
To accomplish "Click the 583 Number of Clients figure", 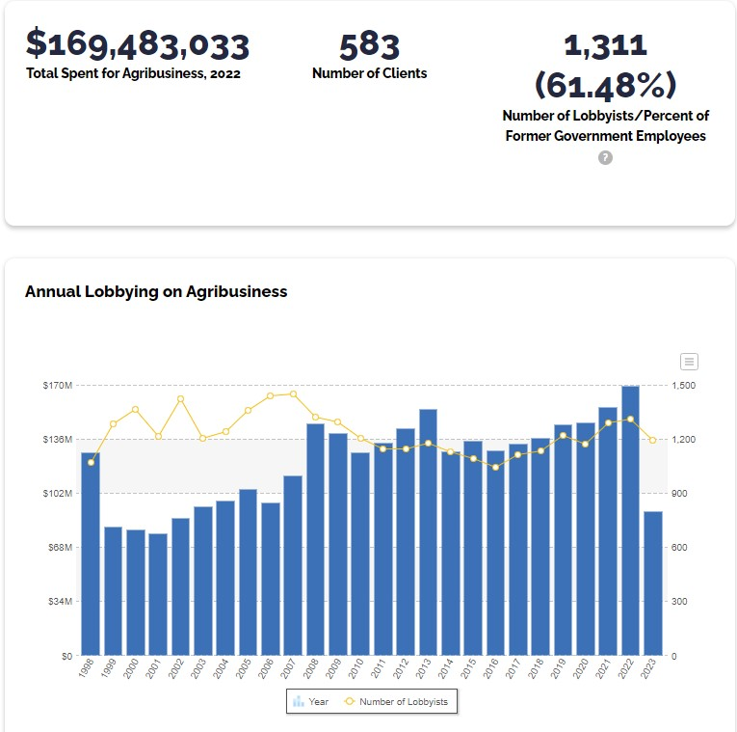I will (x=370, y=44).
